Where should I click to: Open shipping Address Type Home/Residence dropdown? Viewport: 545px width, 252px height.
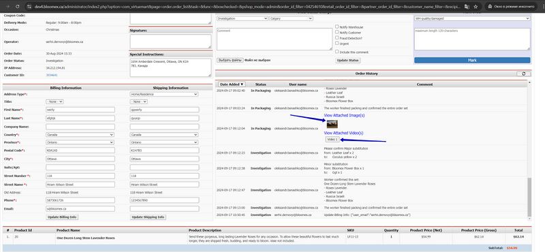coord(164,94)
